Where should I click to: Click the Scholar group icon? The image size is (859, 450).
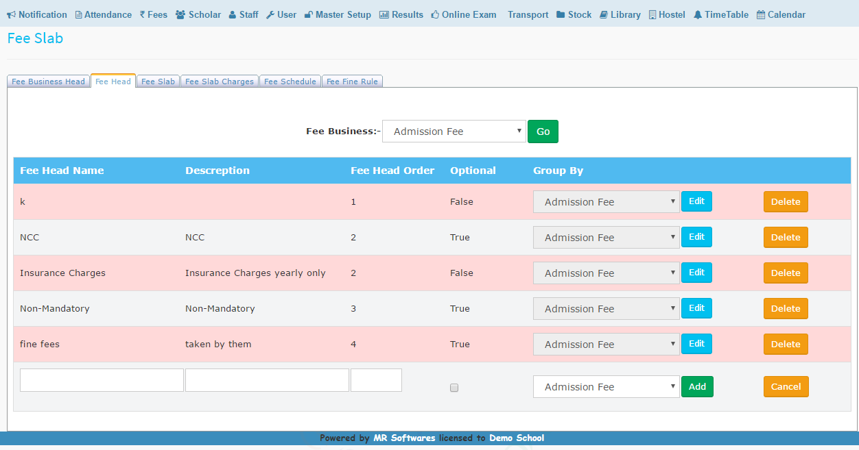pos(180,15)
